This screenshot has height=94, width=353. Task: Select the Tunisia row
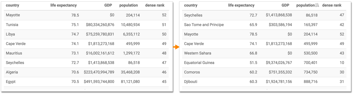tap(86, 25)
